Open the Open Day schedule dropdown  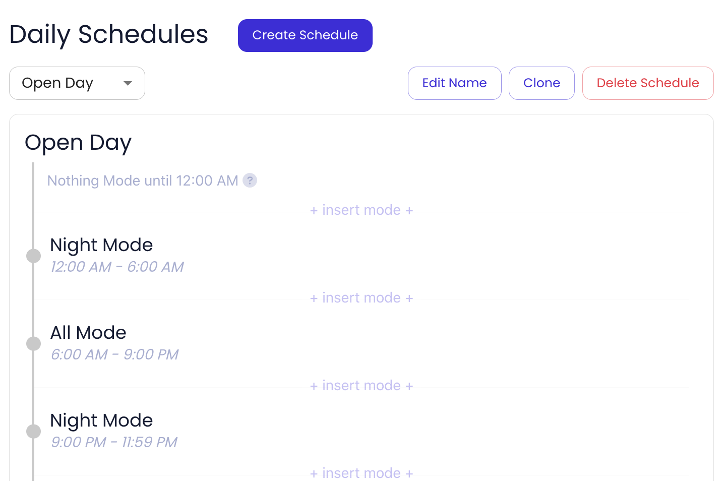pyautogui.click(x=77, y=83)
